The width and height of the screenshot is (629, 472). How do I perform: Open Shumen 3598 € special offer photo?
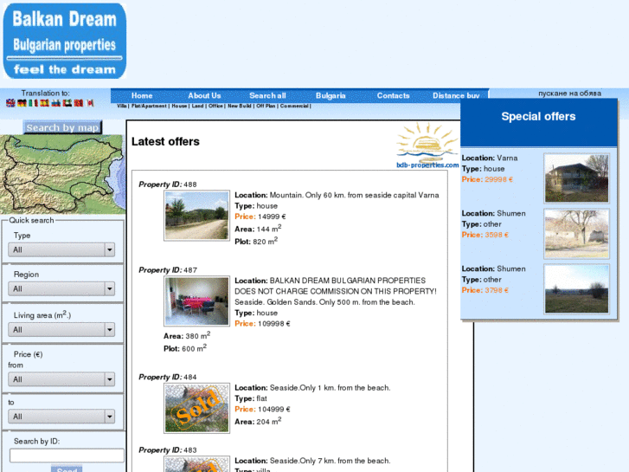[x=576, y=233]
